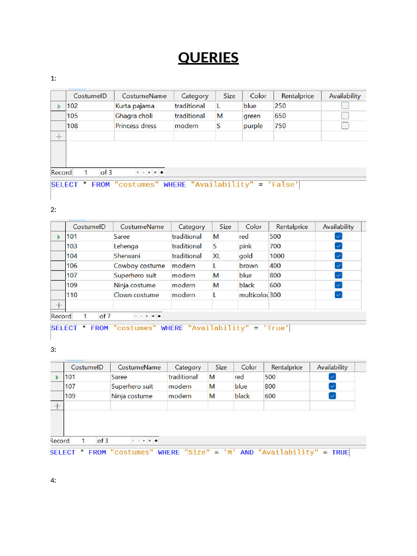Click Last Record arrow in query 2 navigator
Viewport: 417px width, 556px height.
(153, 316)
